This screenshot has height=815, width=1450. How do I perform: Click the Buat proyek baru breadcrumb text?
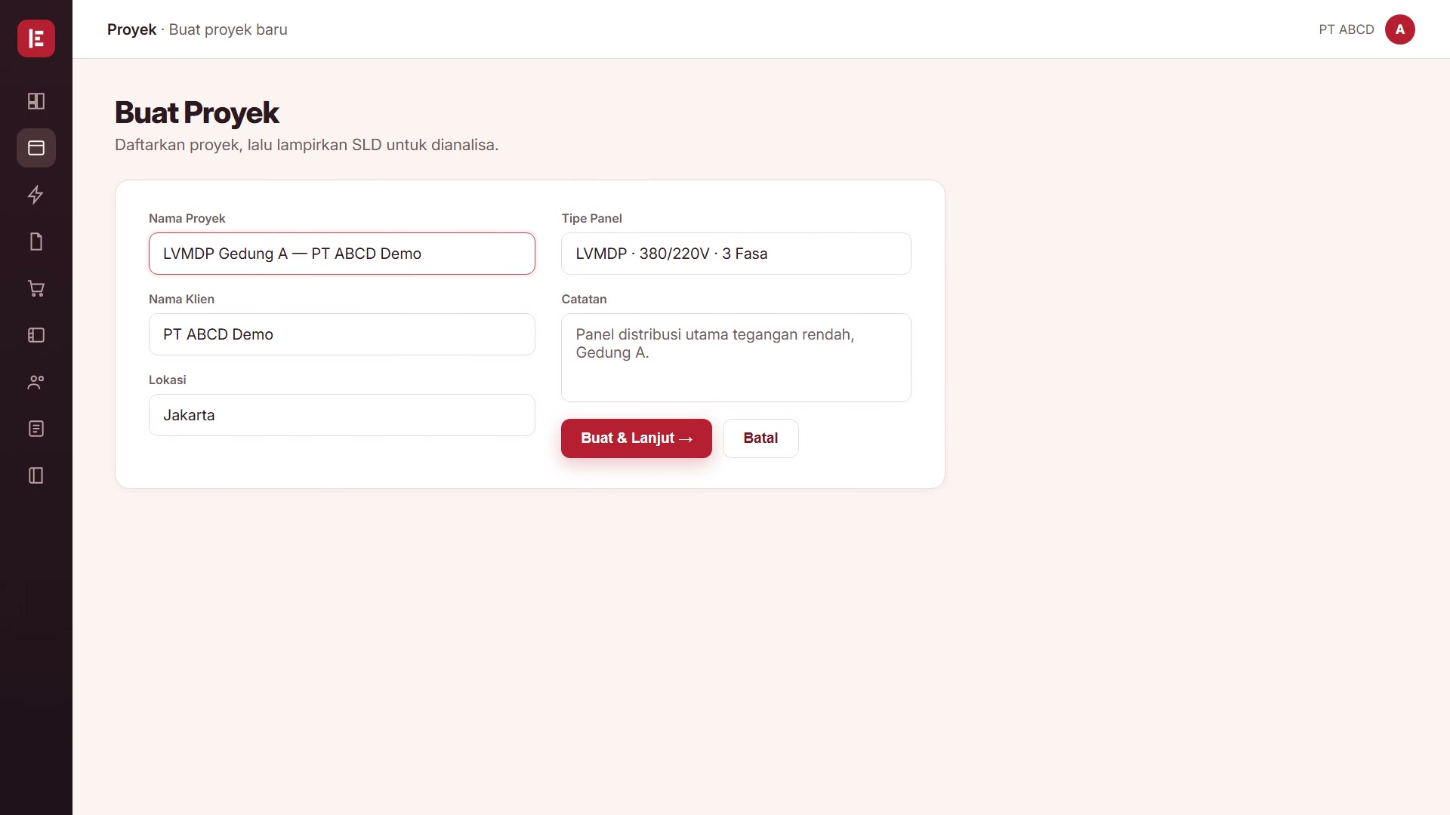[228, 29]
